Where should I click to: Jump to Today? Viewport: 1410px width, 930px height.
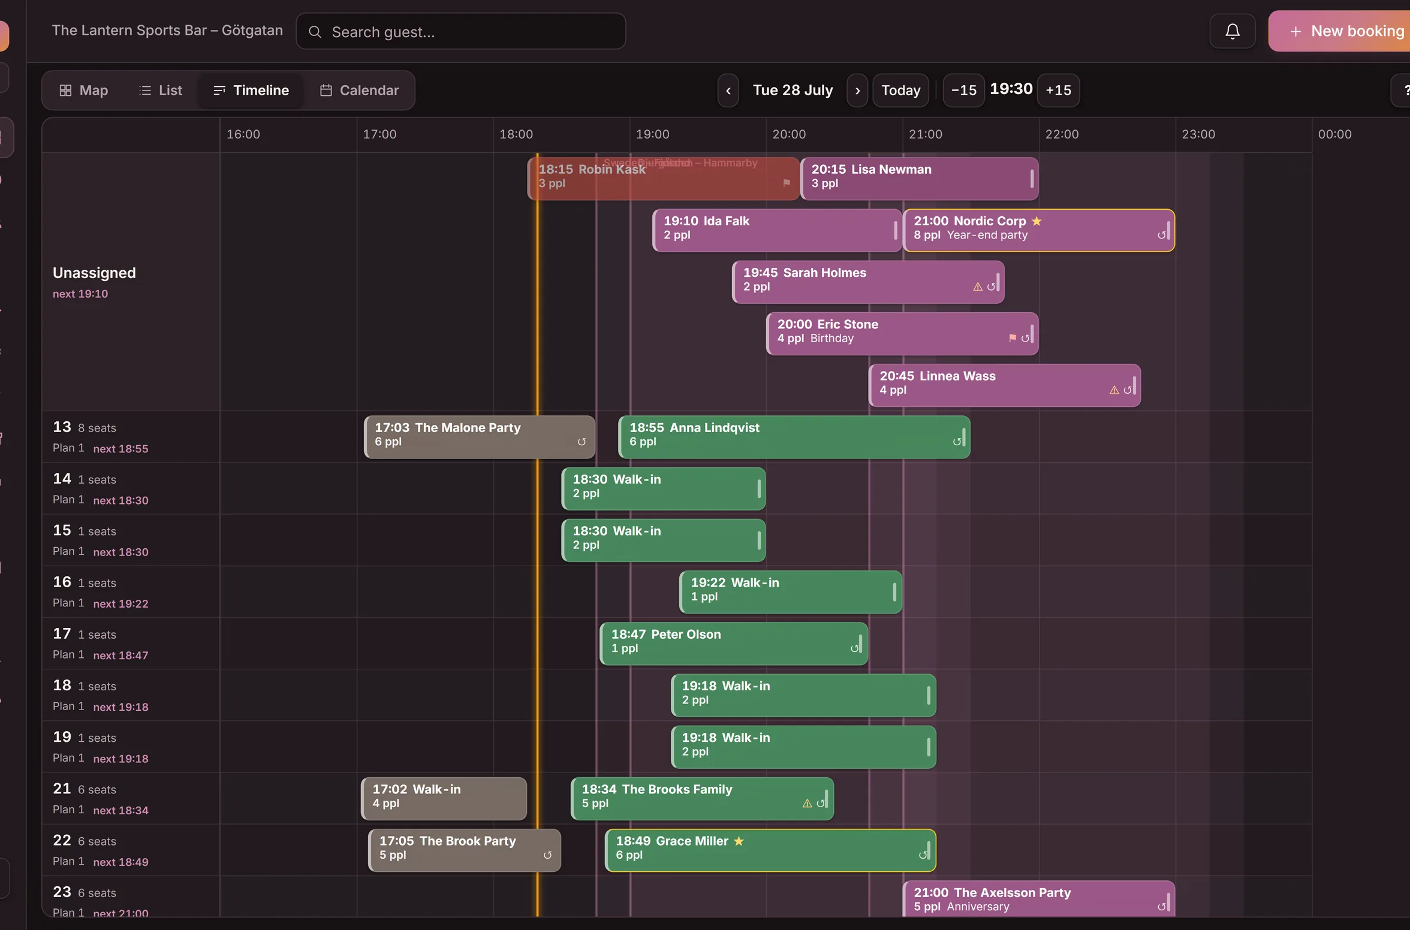click(900, 90)
